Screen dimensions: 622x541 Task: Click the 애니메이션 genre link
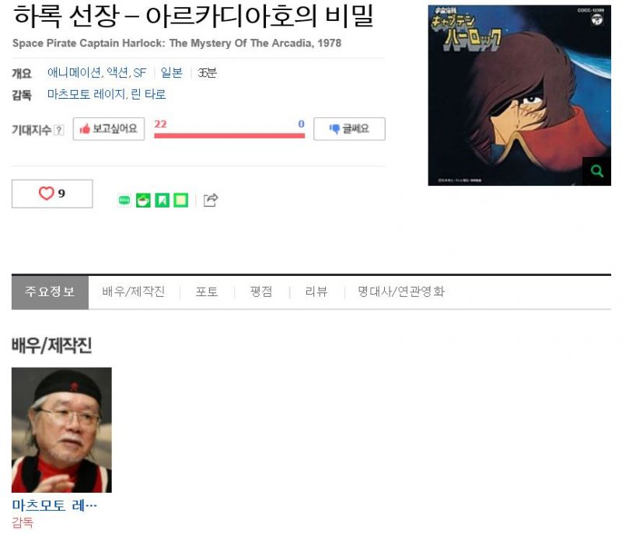[x=74, y=72]
